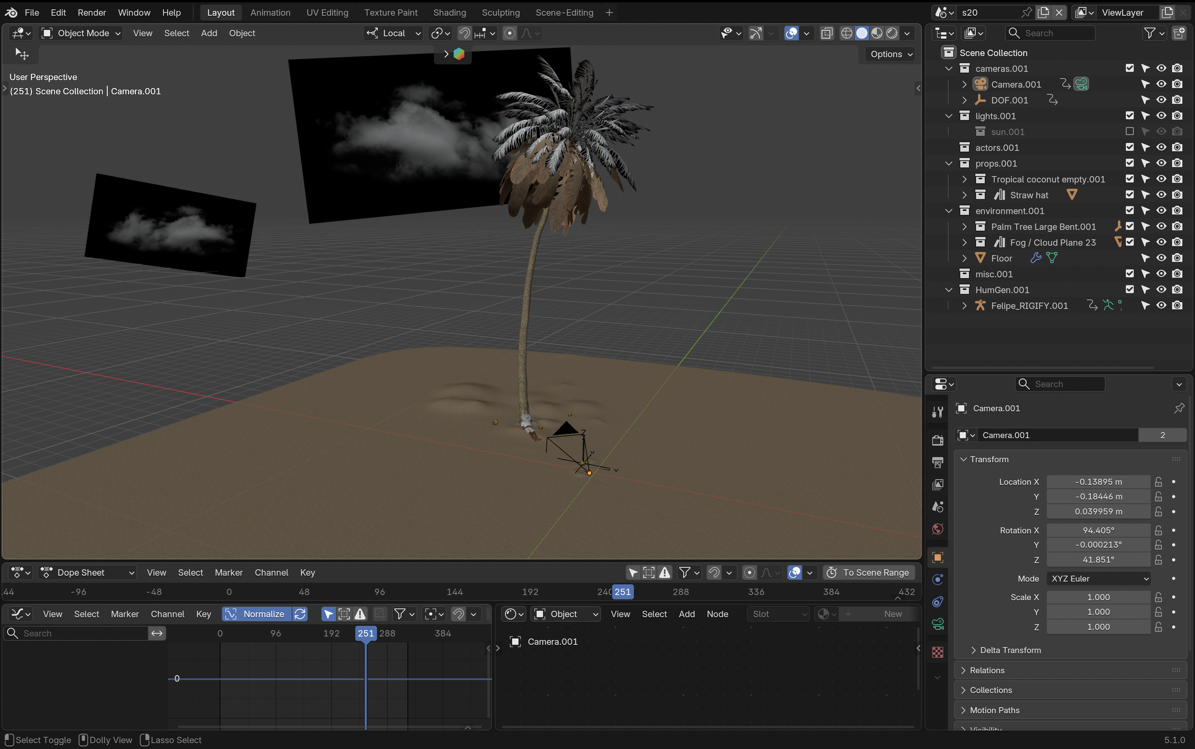Image resolution: width=1195 pixels, height=749 pixels.
Task: Open the rotation Mode XYZ Euler dropdown
Action: tap(1098, 578)
